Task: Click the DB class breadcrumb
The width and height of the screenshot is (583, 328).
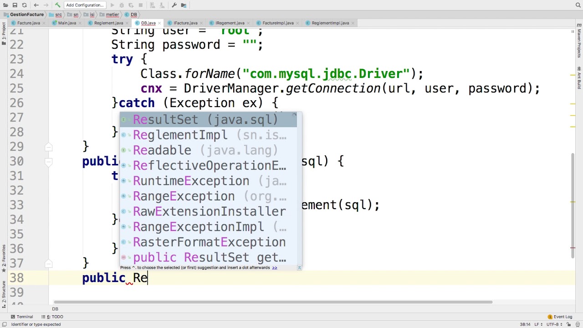Action: 131,15
